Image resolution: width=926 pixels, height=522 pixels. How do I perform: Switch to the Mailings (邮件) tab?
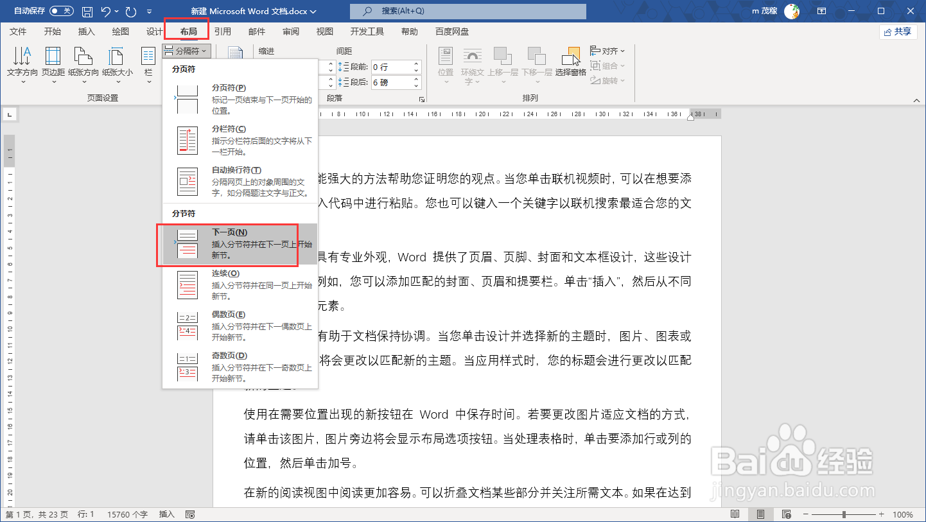click(257, 31)
